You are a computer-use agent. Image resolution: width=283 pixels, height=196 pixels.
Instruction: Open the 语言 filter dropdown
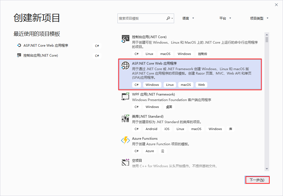point(188,18)
